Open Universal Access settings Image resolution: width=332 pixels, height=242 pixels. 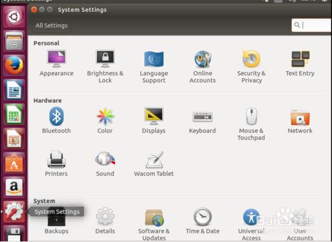pyautogui.click(x=251, y=225)
